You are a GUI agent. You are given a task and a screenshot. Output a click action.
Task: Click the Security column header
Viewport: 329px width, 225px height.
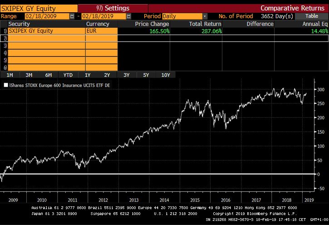(19, 24)
